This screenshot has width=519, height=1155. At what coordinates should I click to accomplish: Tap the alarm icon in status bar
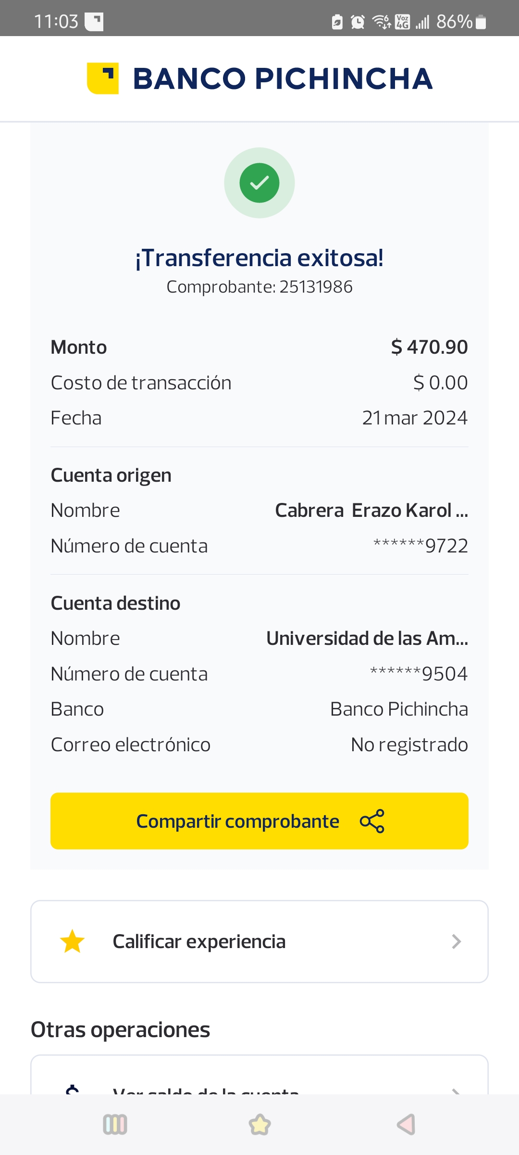point(358,22)
